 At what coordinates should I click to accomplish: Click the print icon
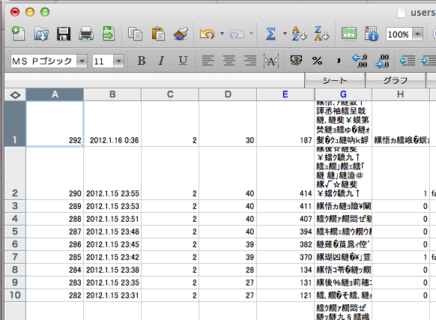coord(86,34)
